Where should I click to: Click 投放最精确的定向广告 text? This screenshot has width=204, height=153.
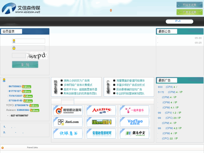(129, 89)
